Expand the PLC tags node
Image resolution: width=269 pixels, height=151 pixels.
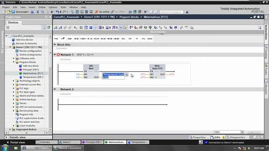14,89
